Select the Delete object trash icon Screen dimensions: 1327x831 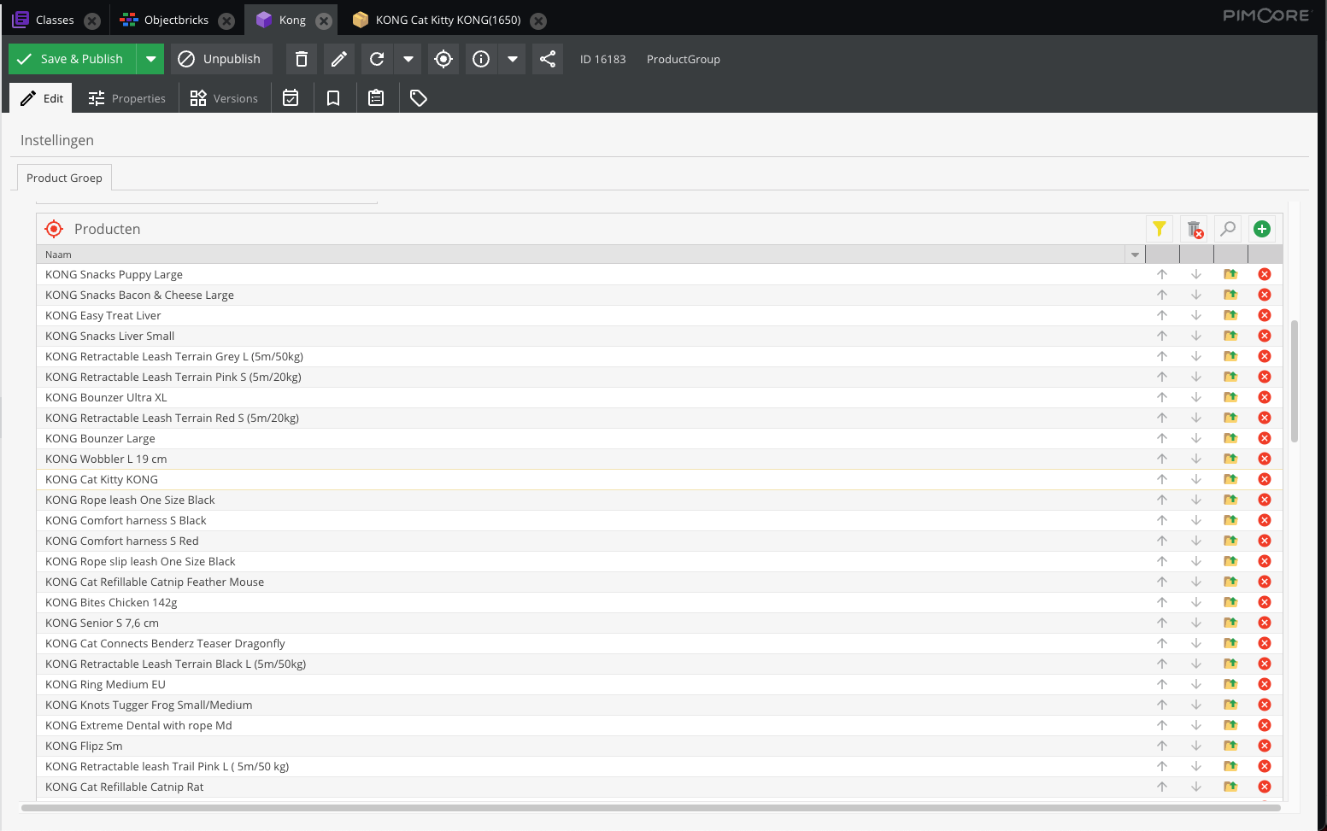coord(301,59)
